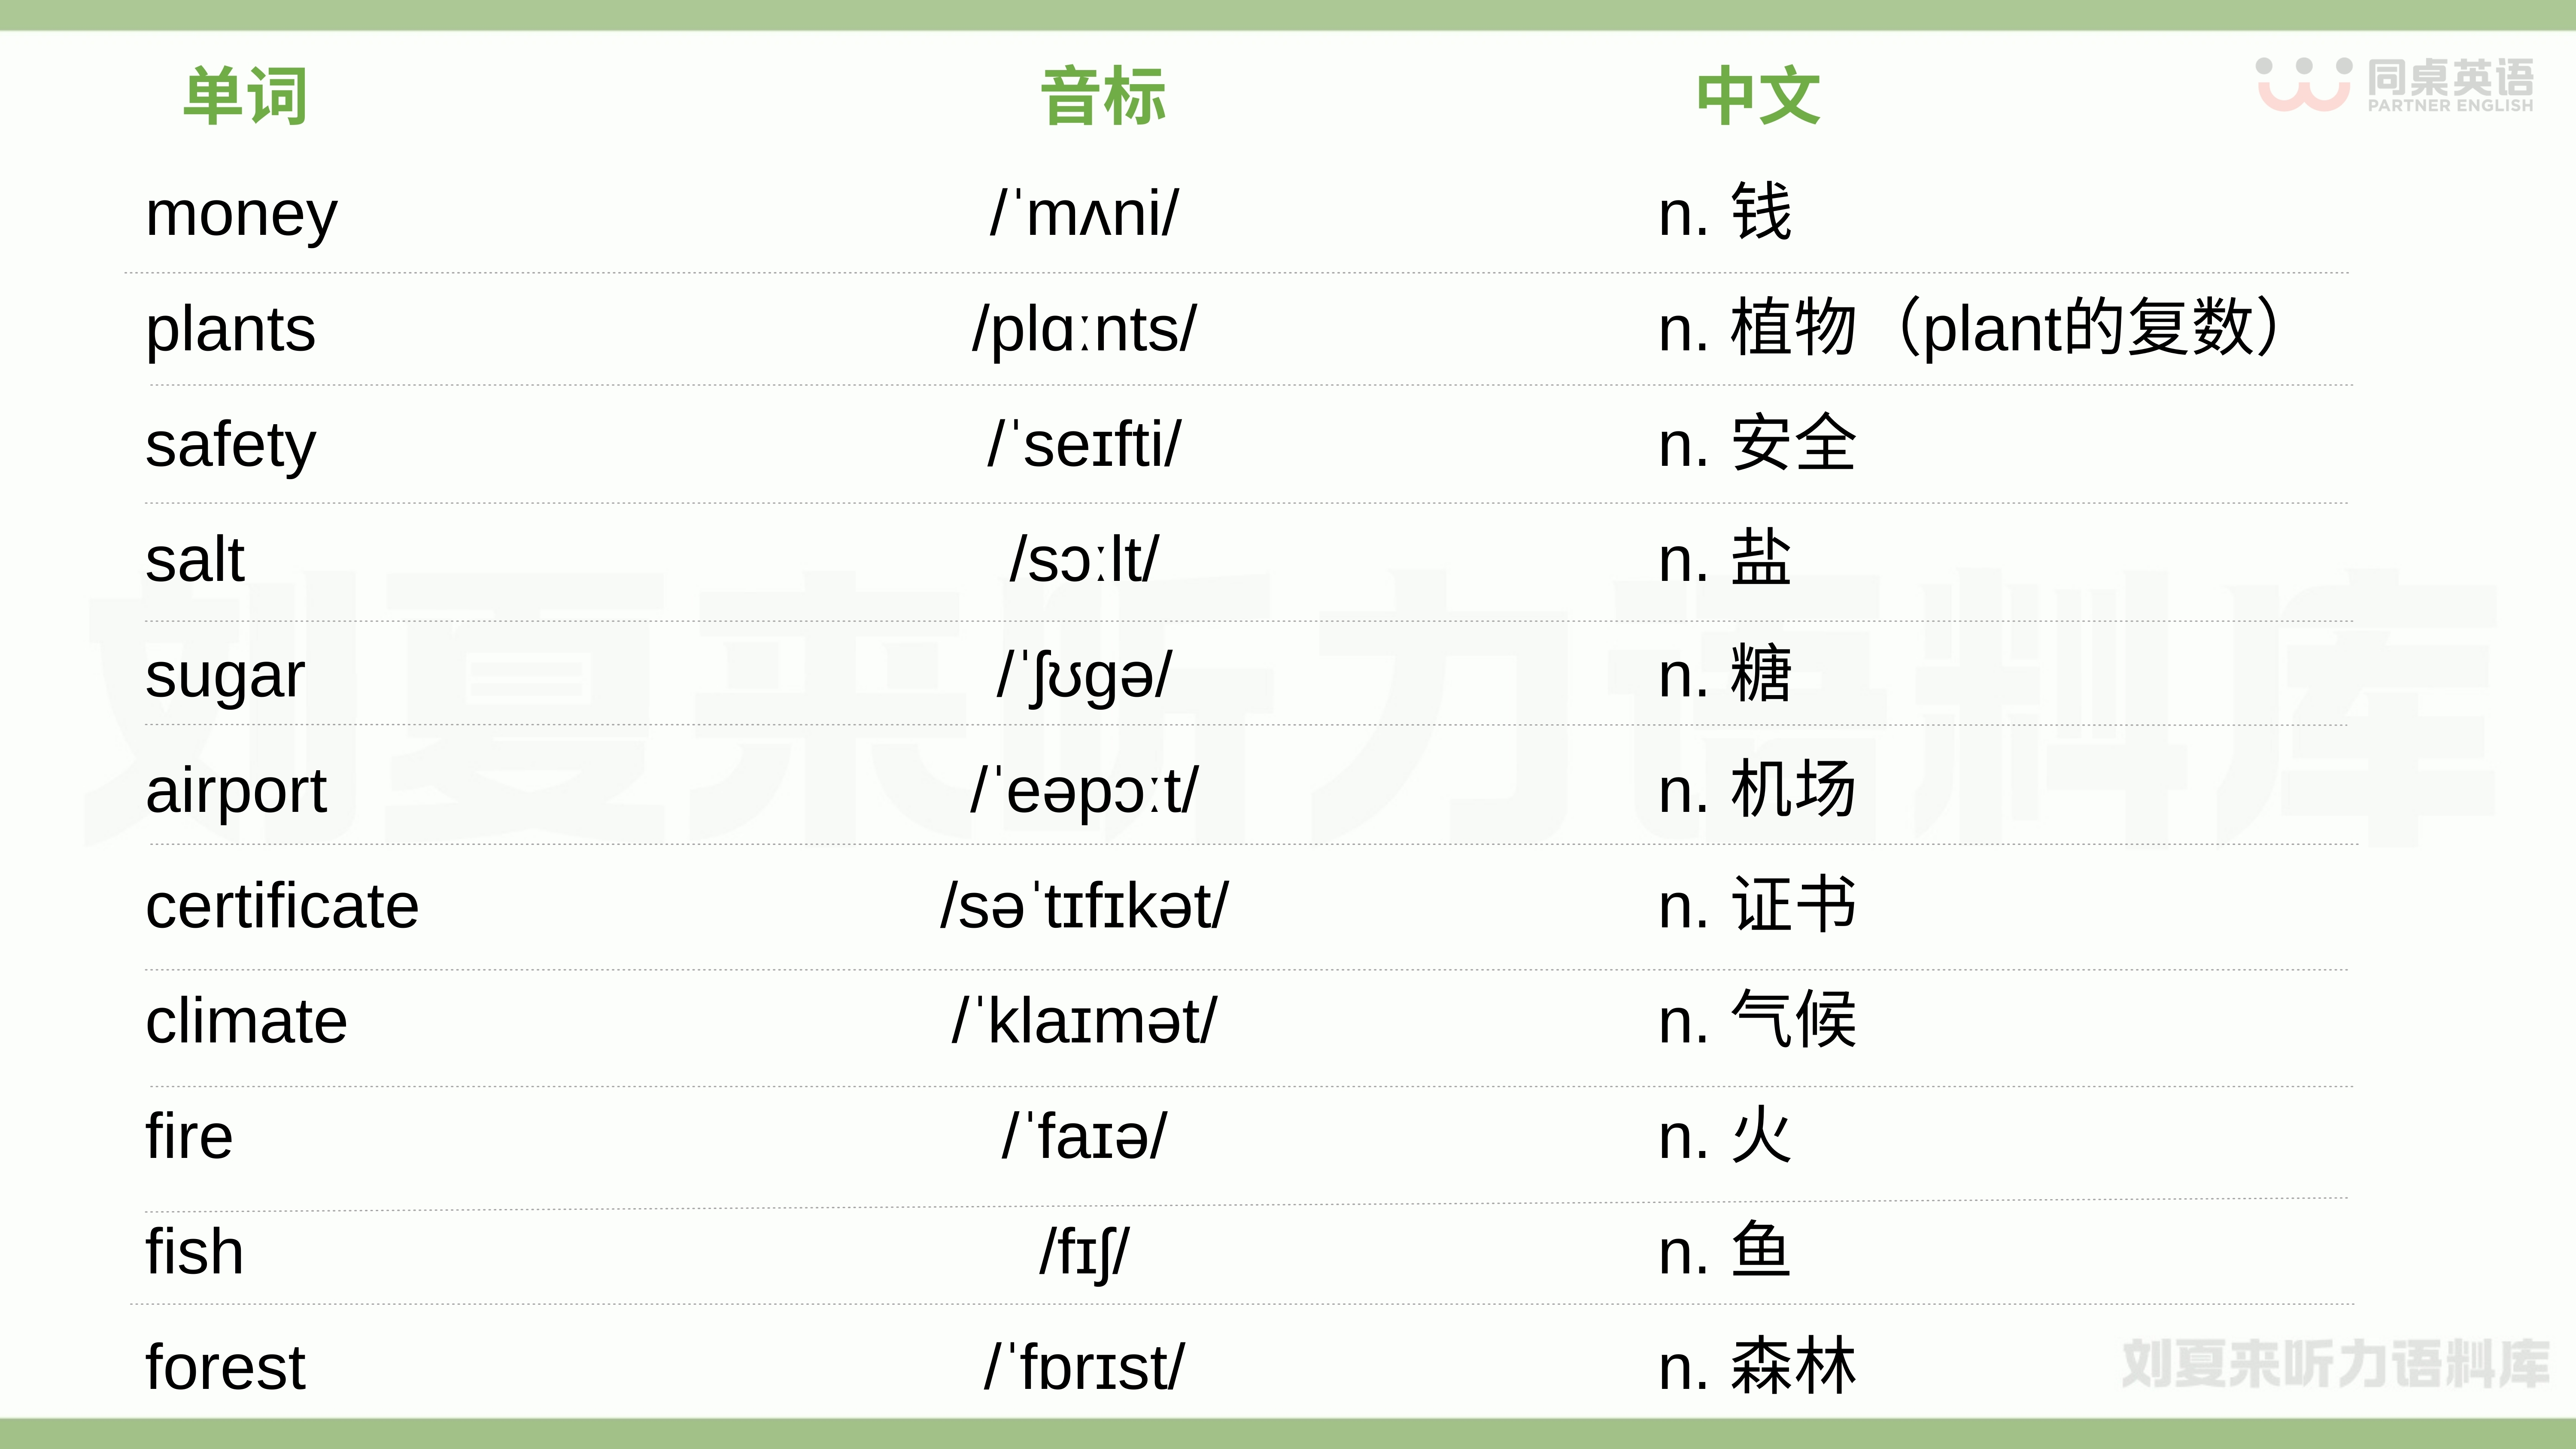Click the word "fish"
This screenshot has width=2576, height=1449.
point(194,1252)
